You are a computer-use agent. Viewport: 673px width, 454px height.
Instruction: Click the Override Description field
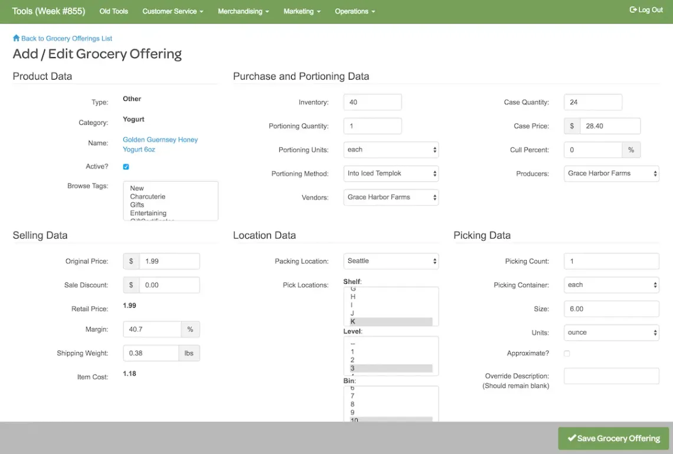coord(611,376)
